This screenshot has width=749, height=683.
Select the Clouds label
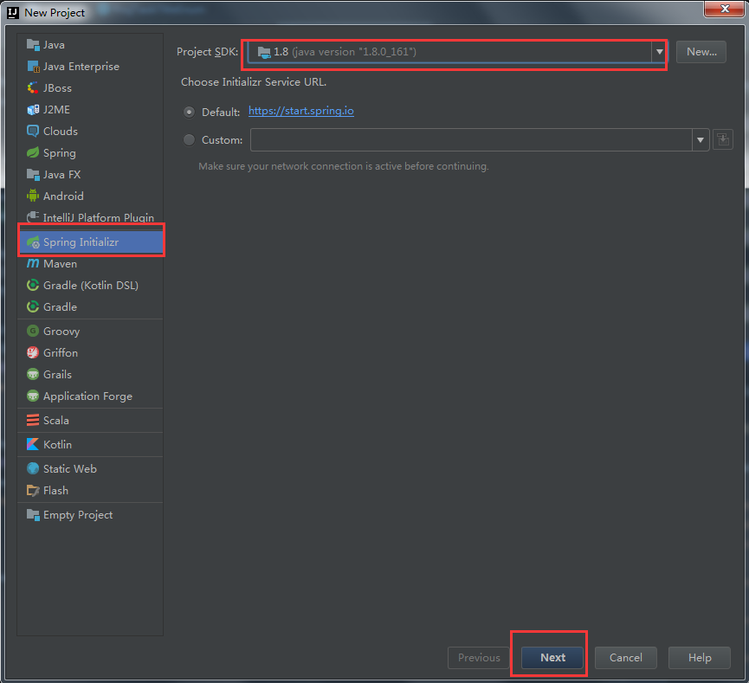click(61, 132)
